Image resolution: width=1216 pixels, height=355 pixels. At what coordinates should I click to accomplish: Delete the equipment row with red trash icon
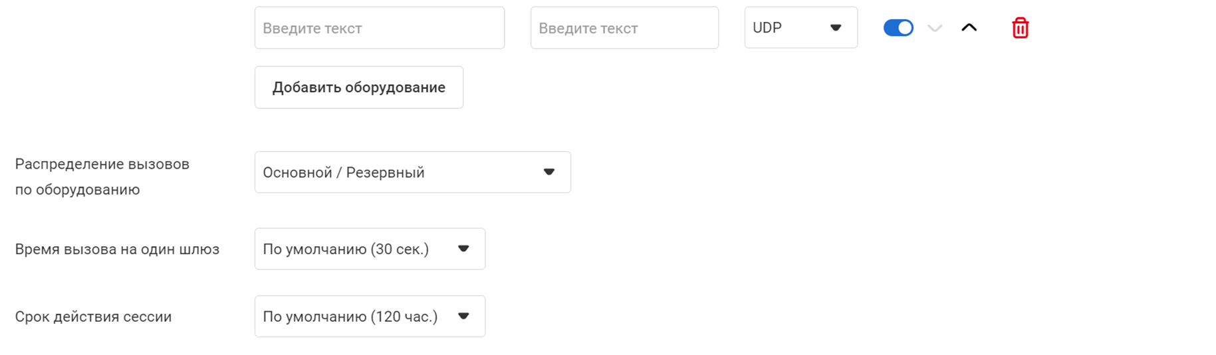click(x=1020, y=28)
